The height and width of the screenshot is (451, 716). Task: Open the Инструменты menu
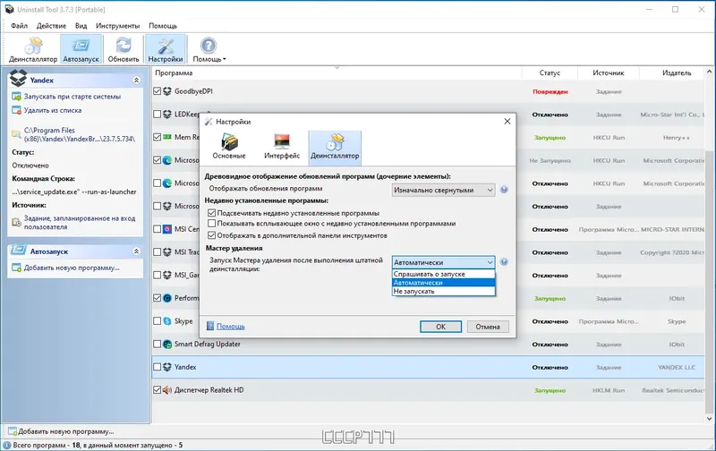117,26
